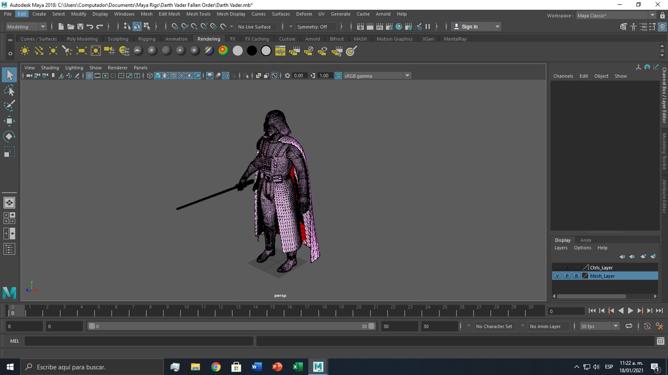Click Layers menu in Layer Editor
Viewport: 668px width, 375px height.
click(561, 248)
